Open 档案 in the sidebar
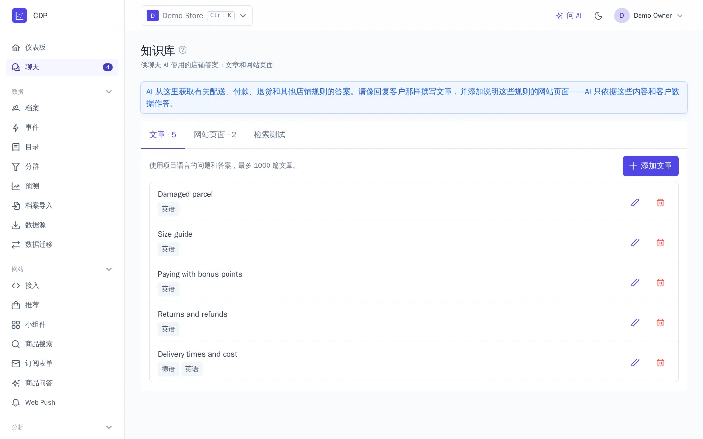 [62, 108]
